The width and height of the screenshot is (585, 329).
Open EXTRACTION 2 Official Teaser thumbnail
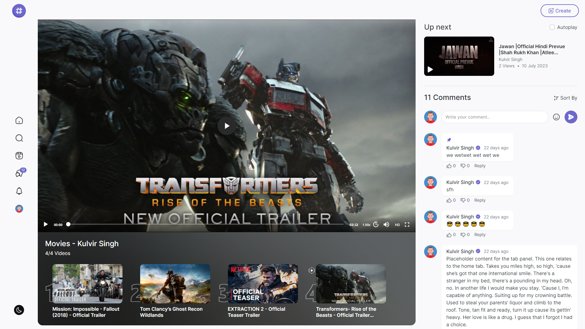click(263, 284)
